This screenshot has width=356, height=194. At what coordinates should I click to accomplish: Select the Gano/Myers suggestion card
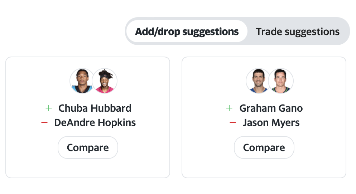click(264, 117)
